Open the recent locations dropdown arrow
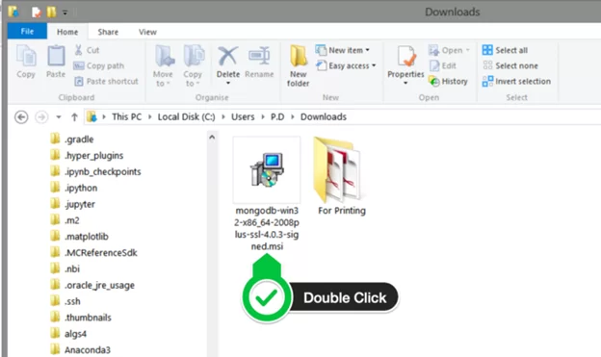This screenshot has height=357, width=601. (x=59, y=116)
